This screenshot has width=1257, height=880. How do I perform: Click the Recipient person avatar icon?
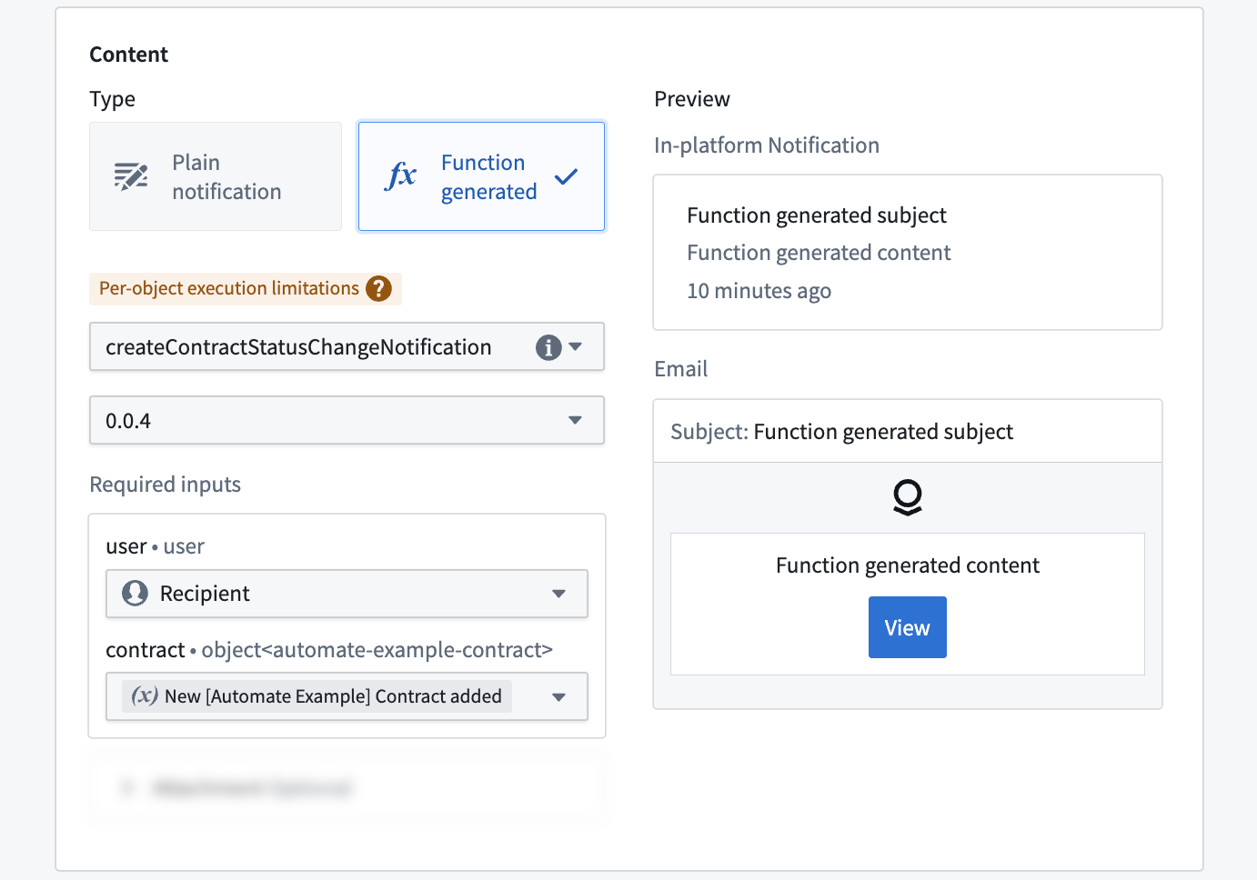[135, 594]
